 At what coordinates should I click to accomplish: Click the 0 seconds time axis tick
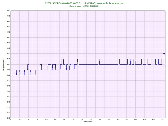pos(11,119)
